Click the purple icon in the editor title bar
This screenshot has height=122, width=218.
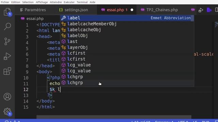[x=209, y=10]
